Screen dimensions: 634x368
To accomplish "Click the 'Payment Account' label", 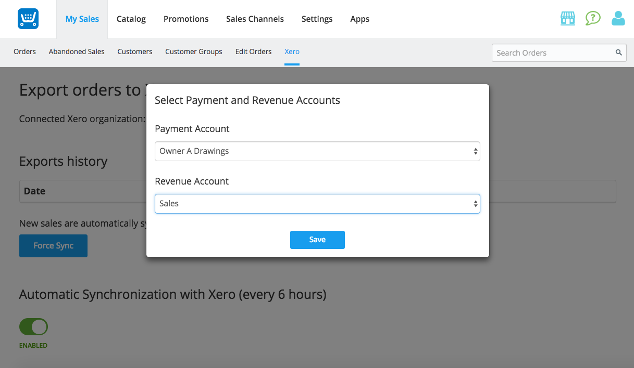I will pyautogui.click(x=192, y=128).
